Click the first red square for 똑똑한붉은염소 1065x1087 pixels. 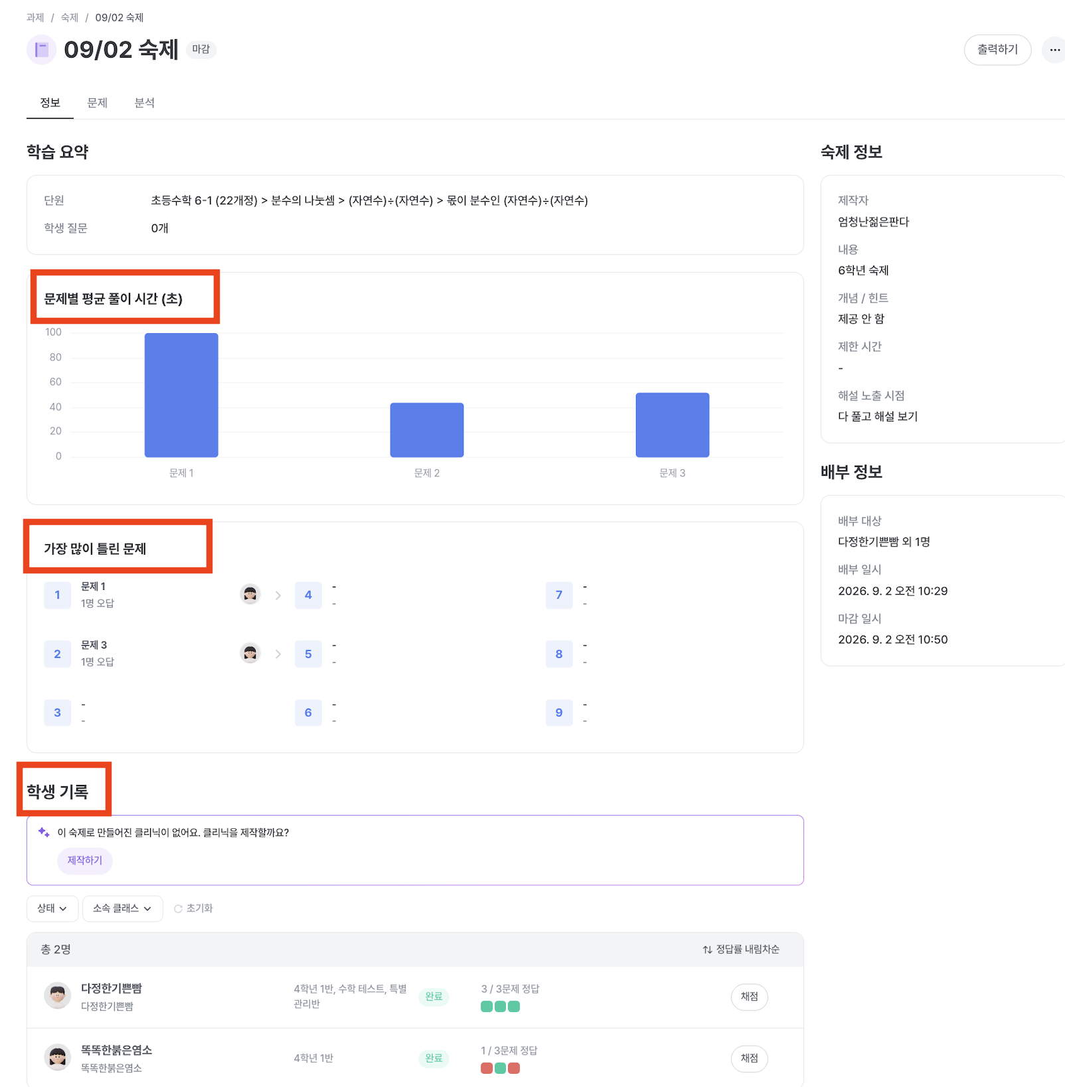[x=487, y=1068]
